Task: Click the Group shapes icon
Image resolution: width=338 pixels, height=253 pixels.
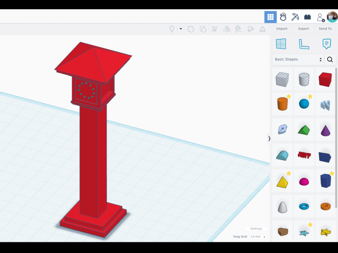Action: click(191, 29)
